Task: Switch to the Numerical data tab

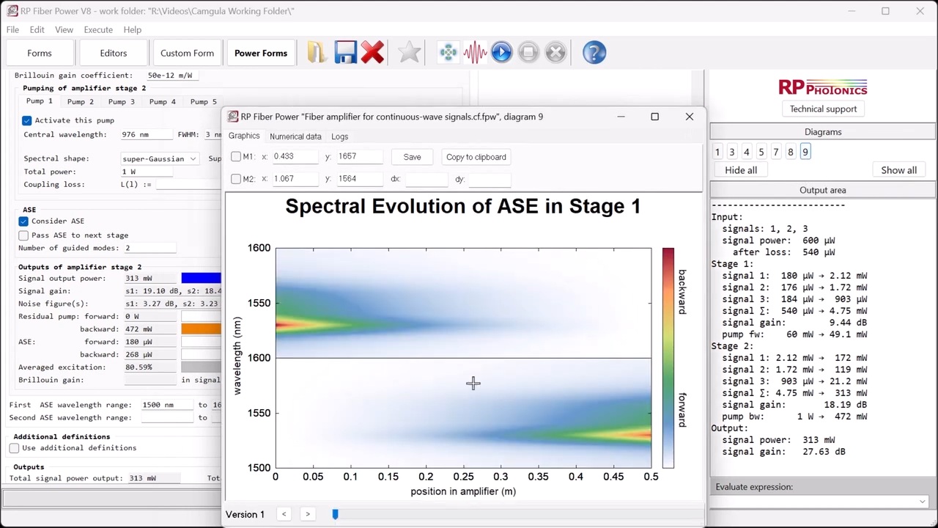Action: (295, 136)
